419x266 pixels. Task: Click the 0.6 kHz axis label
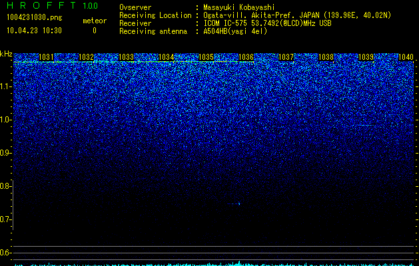[x=5, y=253]
